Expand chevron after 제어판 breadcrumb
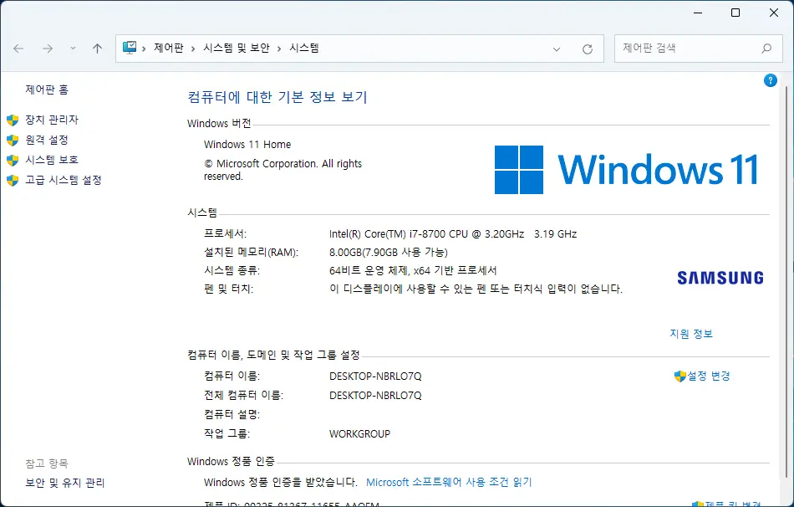 193,49
